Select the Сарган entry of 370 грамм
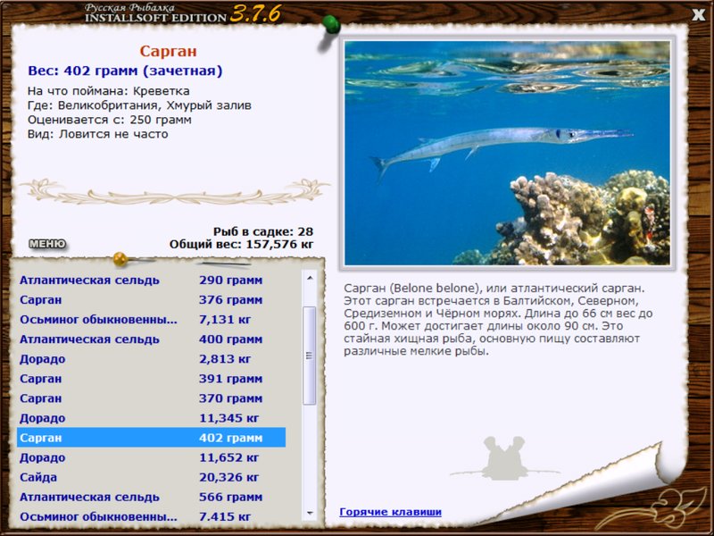This screenshot has width=714, height=536. 151,398
